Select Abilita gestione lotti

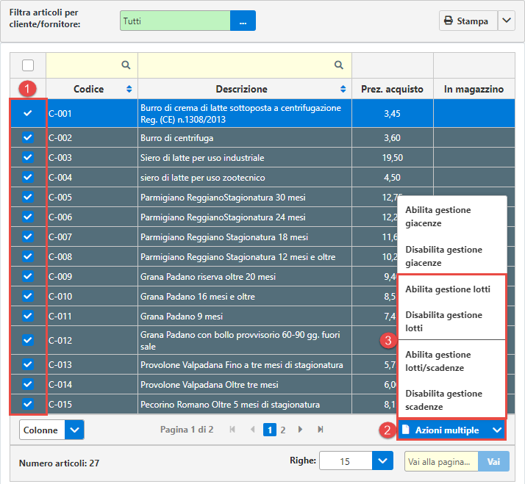[447, 289]
